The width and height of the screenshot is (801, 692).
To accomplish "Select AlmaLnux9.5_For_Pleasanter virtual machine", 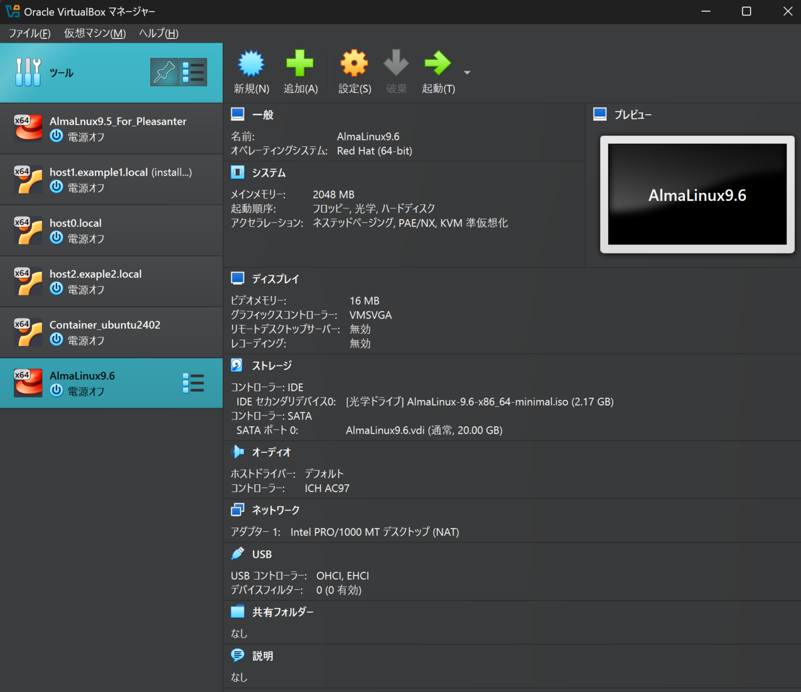I will (x=111, y=129).
